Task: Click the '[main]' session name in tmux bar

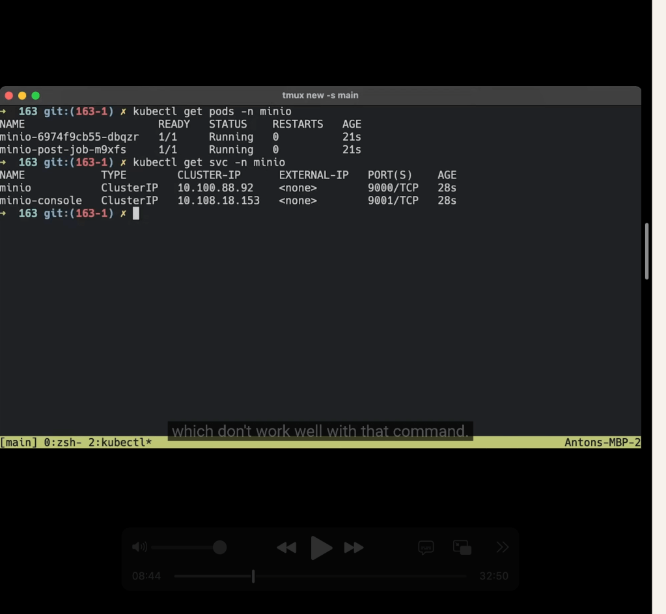Action: pos(19,442)
